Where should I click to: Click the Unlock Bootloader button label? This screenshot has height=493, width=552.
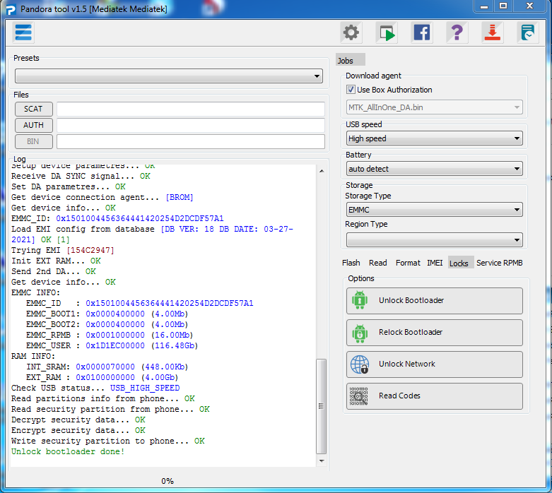(411, 300)
